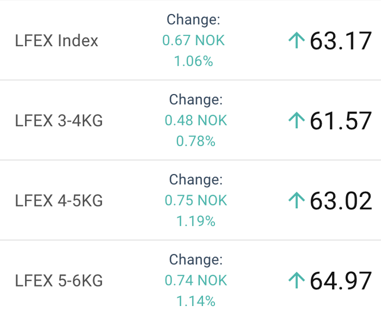
Task: Click the up arrow beside 63.17
Action: 297,41
